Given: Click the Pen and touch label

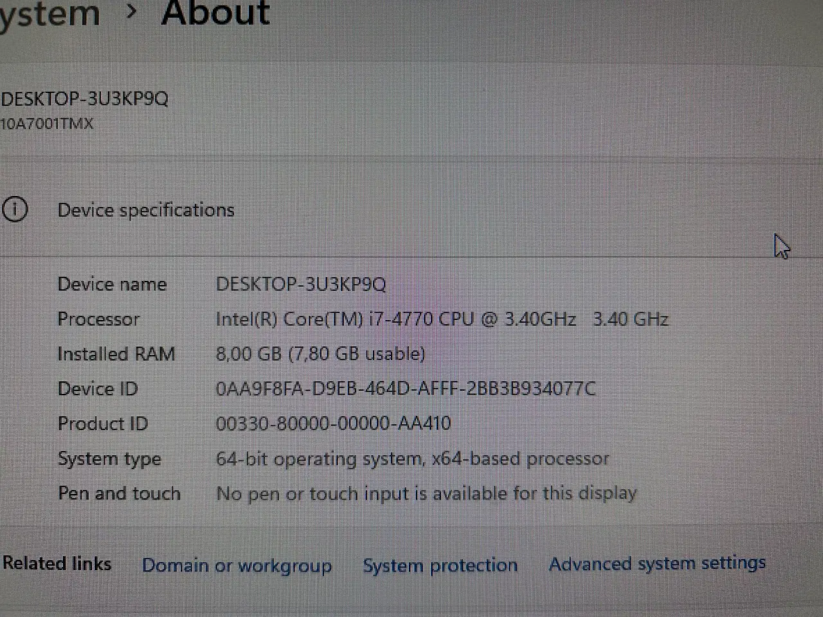Looking at the screenshot, I should click(119, 494).
